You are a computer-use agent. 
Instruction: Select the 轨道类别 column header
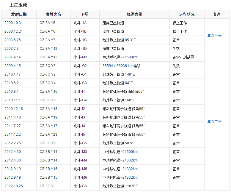tap(134, 14)
